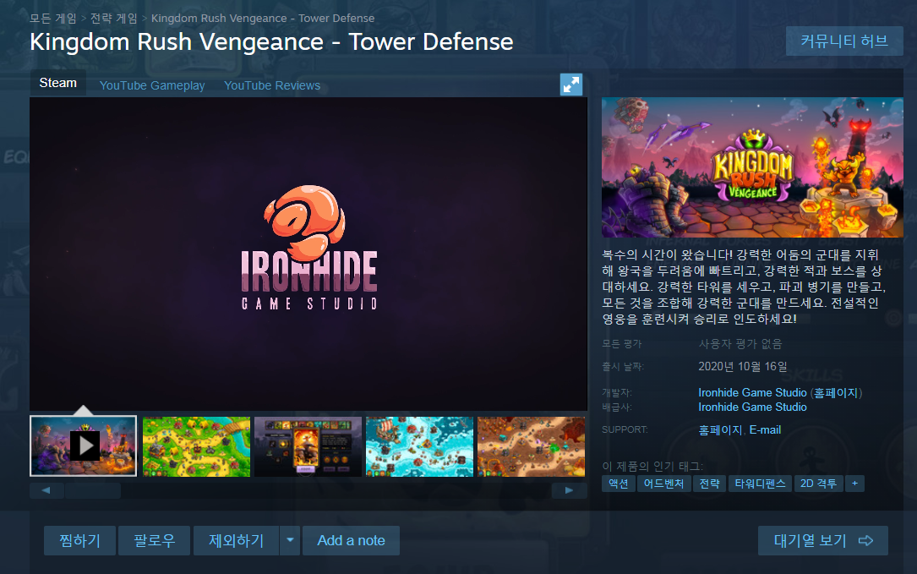Image resolution: width=917 pixels, height=574 pixels.
Task: Expand the dropdown arrow next to 제외하기
Action: point(290,541)
